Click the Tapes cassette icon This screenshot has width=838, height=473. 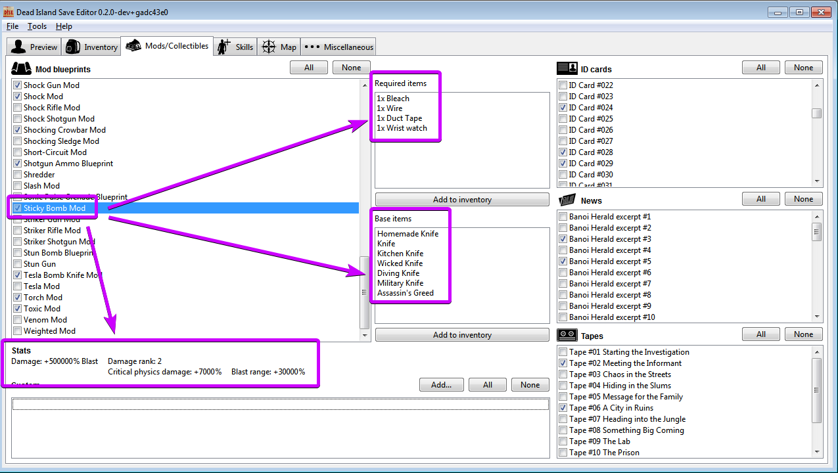tap(567, 335)
